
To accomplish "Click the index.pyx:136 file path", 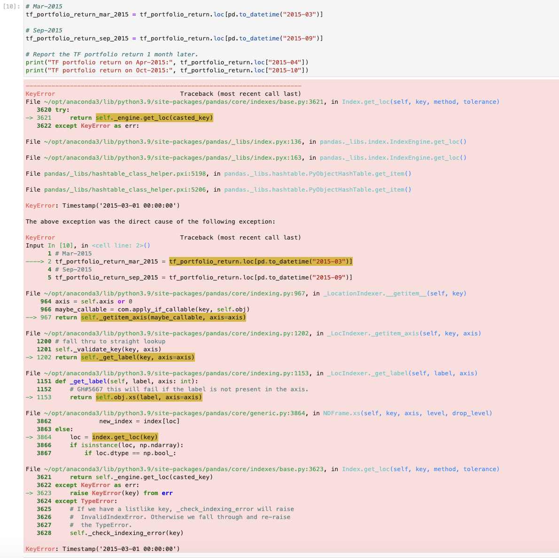I will (x=172, y=141).
